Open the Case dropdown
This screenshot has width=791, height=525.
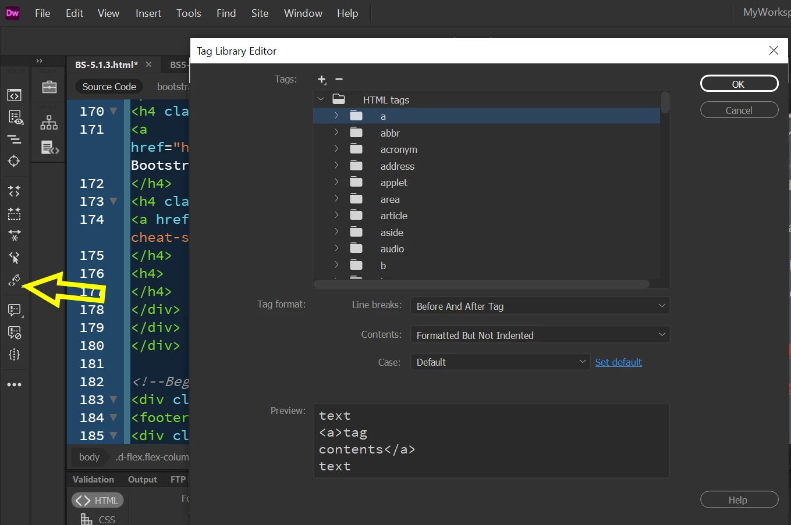coord(501,362)
